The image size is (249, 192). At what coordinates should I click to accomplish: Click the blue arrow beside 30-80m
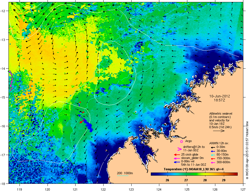click(x=213, y=151)
